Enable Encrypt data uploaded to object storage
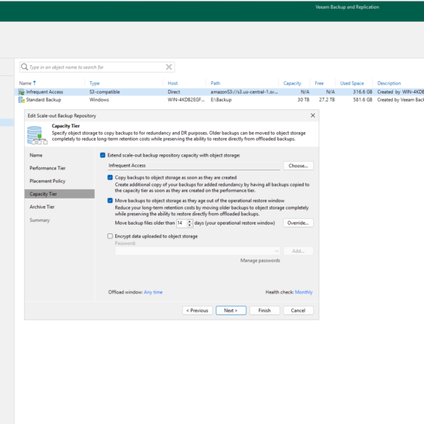Image resolution: width=424 pixels, height=424 pixels. pyautogui.click(x=109, y=236)
